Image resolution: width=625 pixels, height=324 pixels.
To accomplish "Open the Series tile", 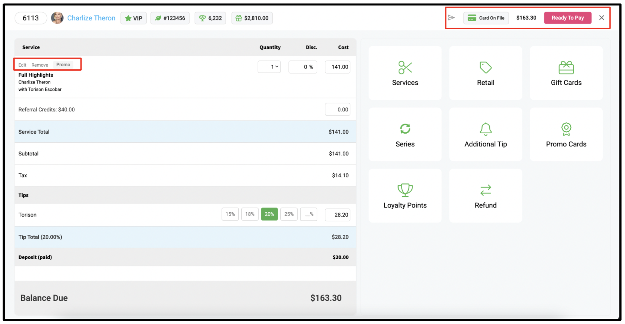I will [x=405, y=134].
